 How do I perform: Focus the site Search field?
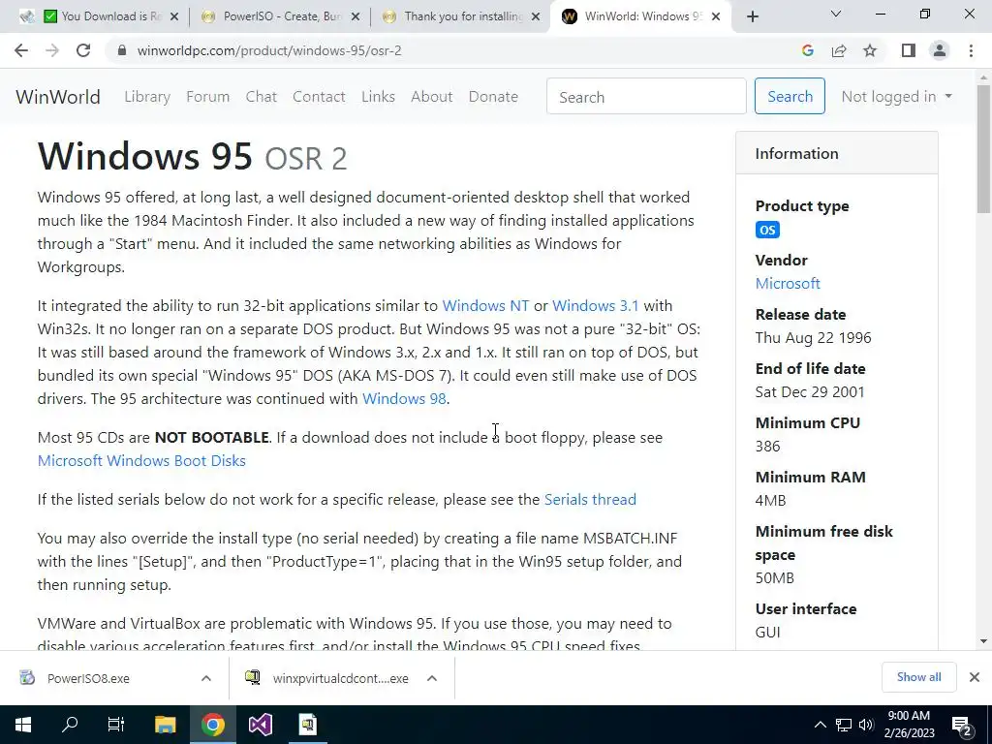pos(646,96)
